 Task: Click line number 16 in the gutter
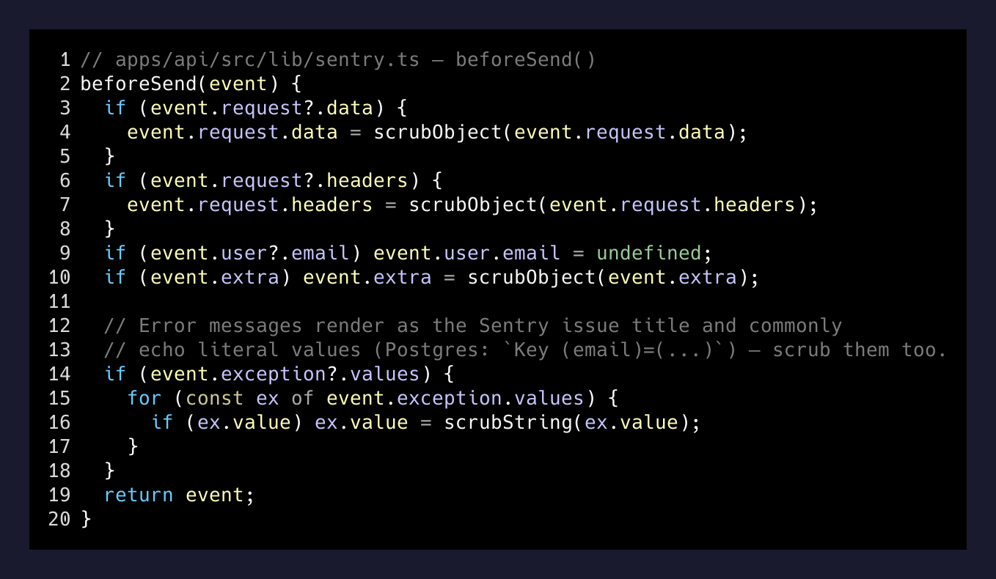(60, 422)
